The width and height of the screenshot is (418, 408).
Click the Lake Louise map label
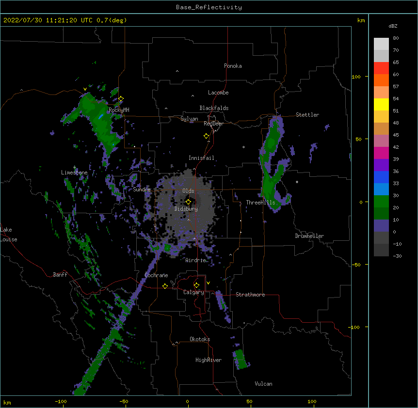(x=9, y=235)
